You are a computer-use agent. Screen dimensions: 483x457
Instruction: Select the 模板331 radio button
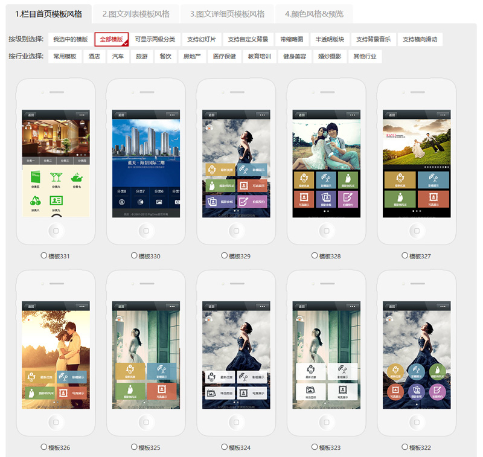[x=44, y=256]
